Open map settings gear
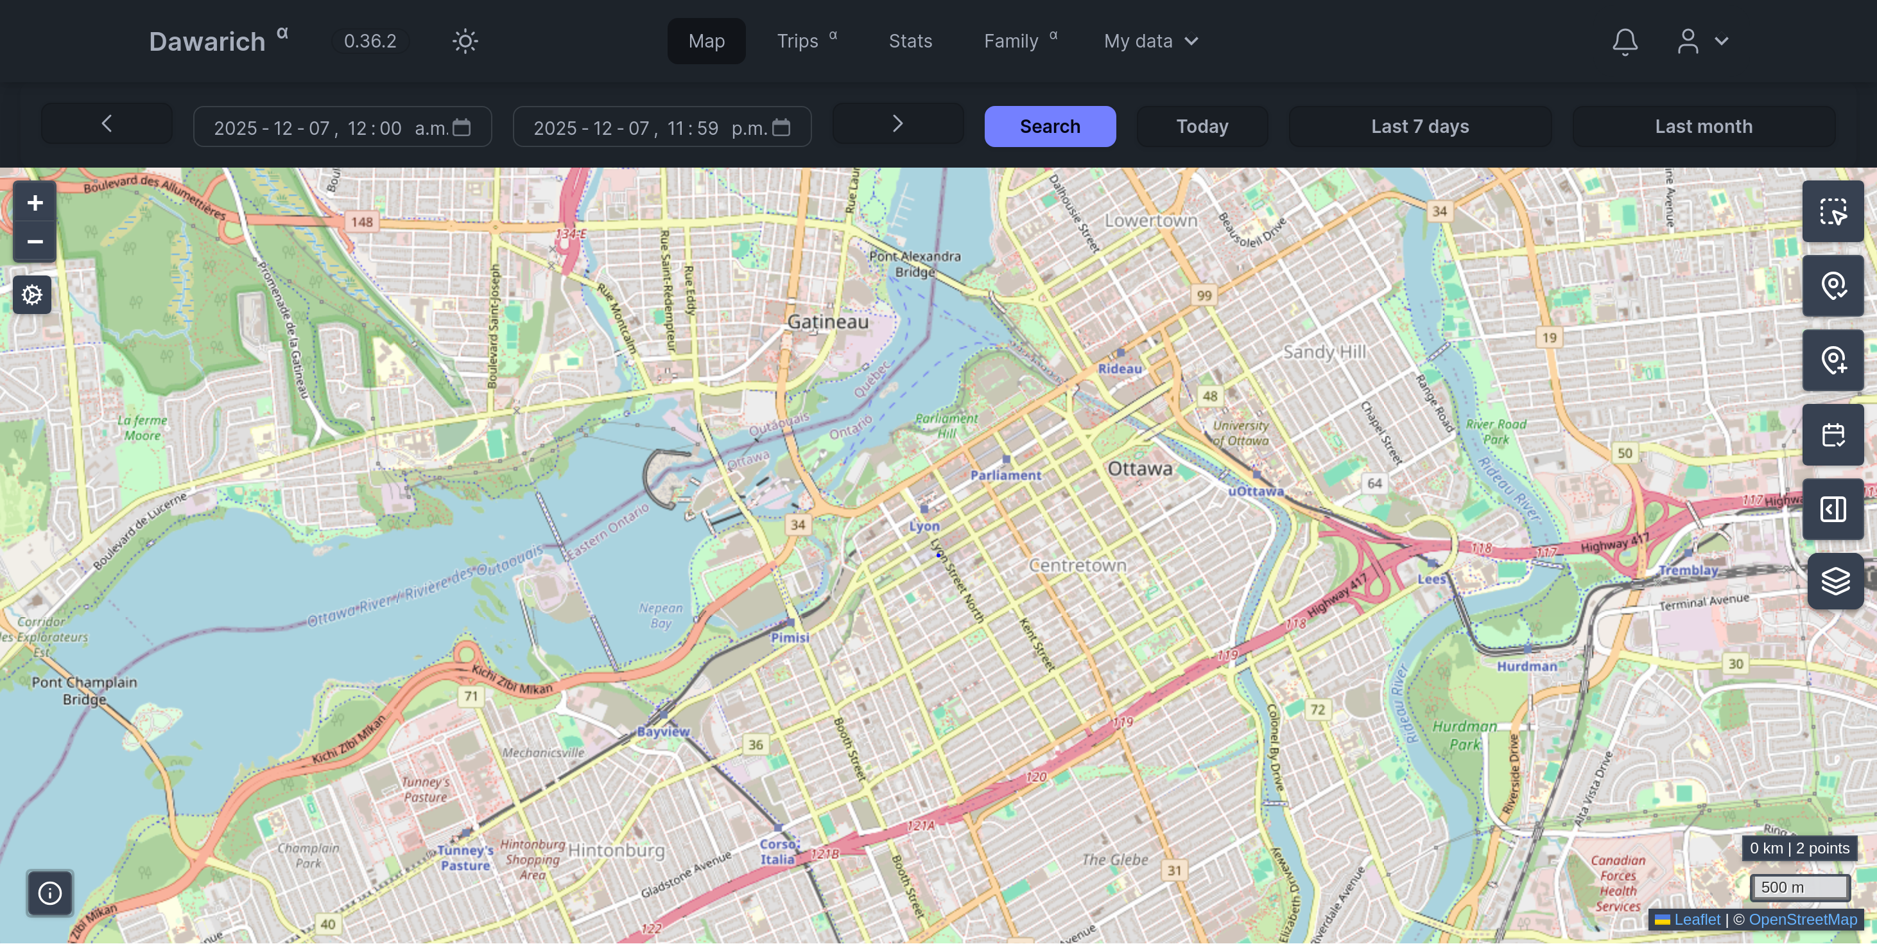 click(32, 295)
